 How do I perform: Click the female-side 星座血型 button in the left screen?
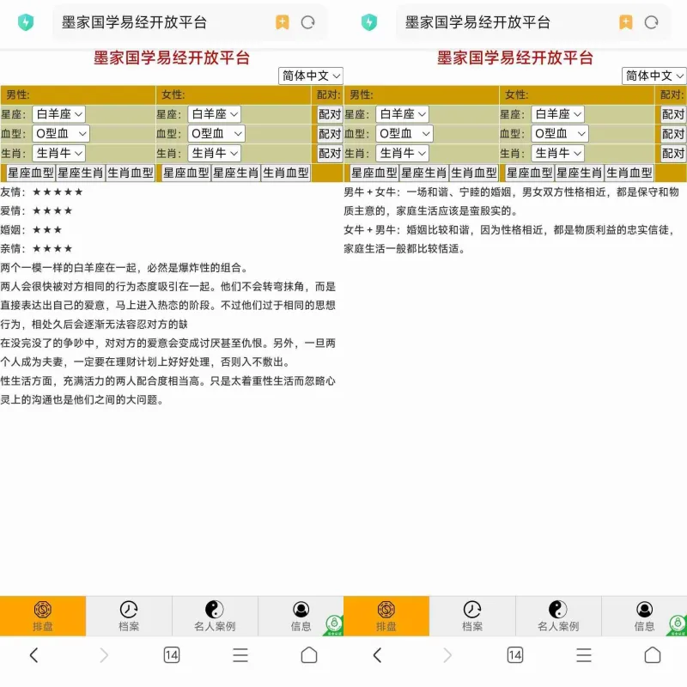[186, 173]
